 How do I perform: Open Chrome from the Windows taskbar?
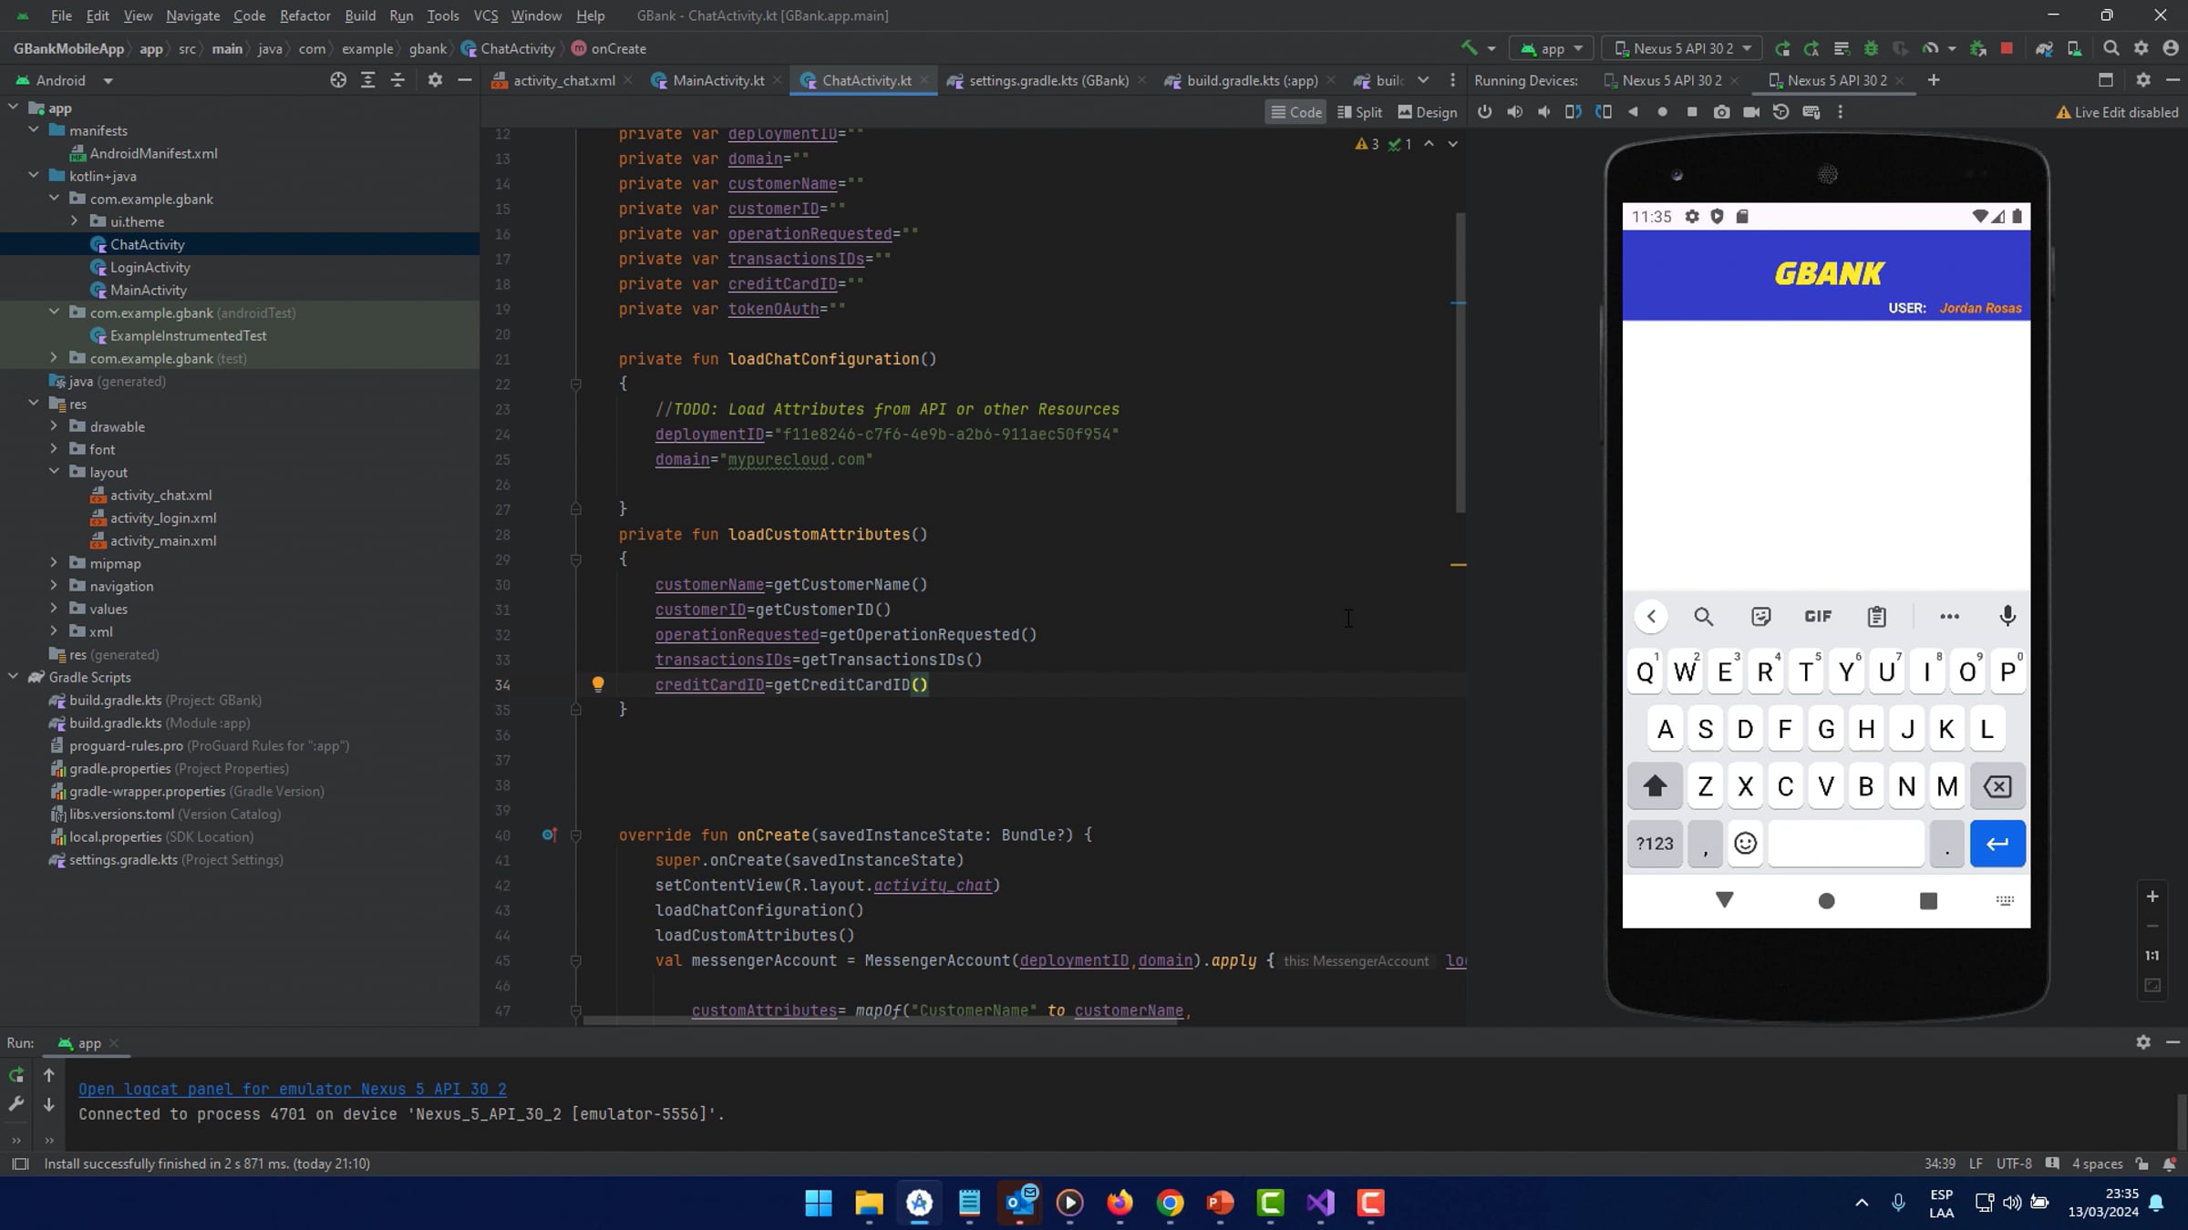(1171, 1204)
